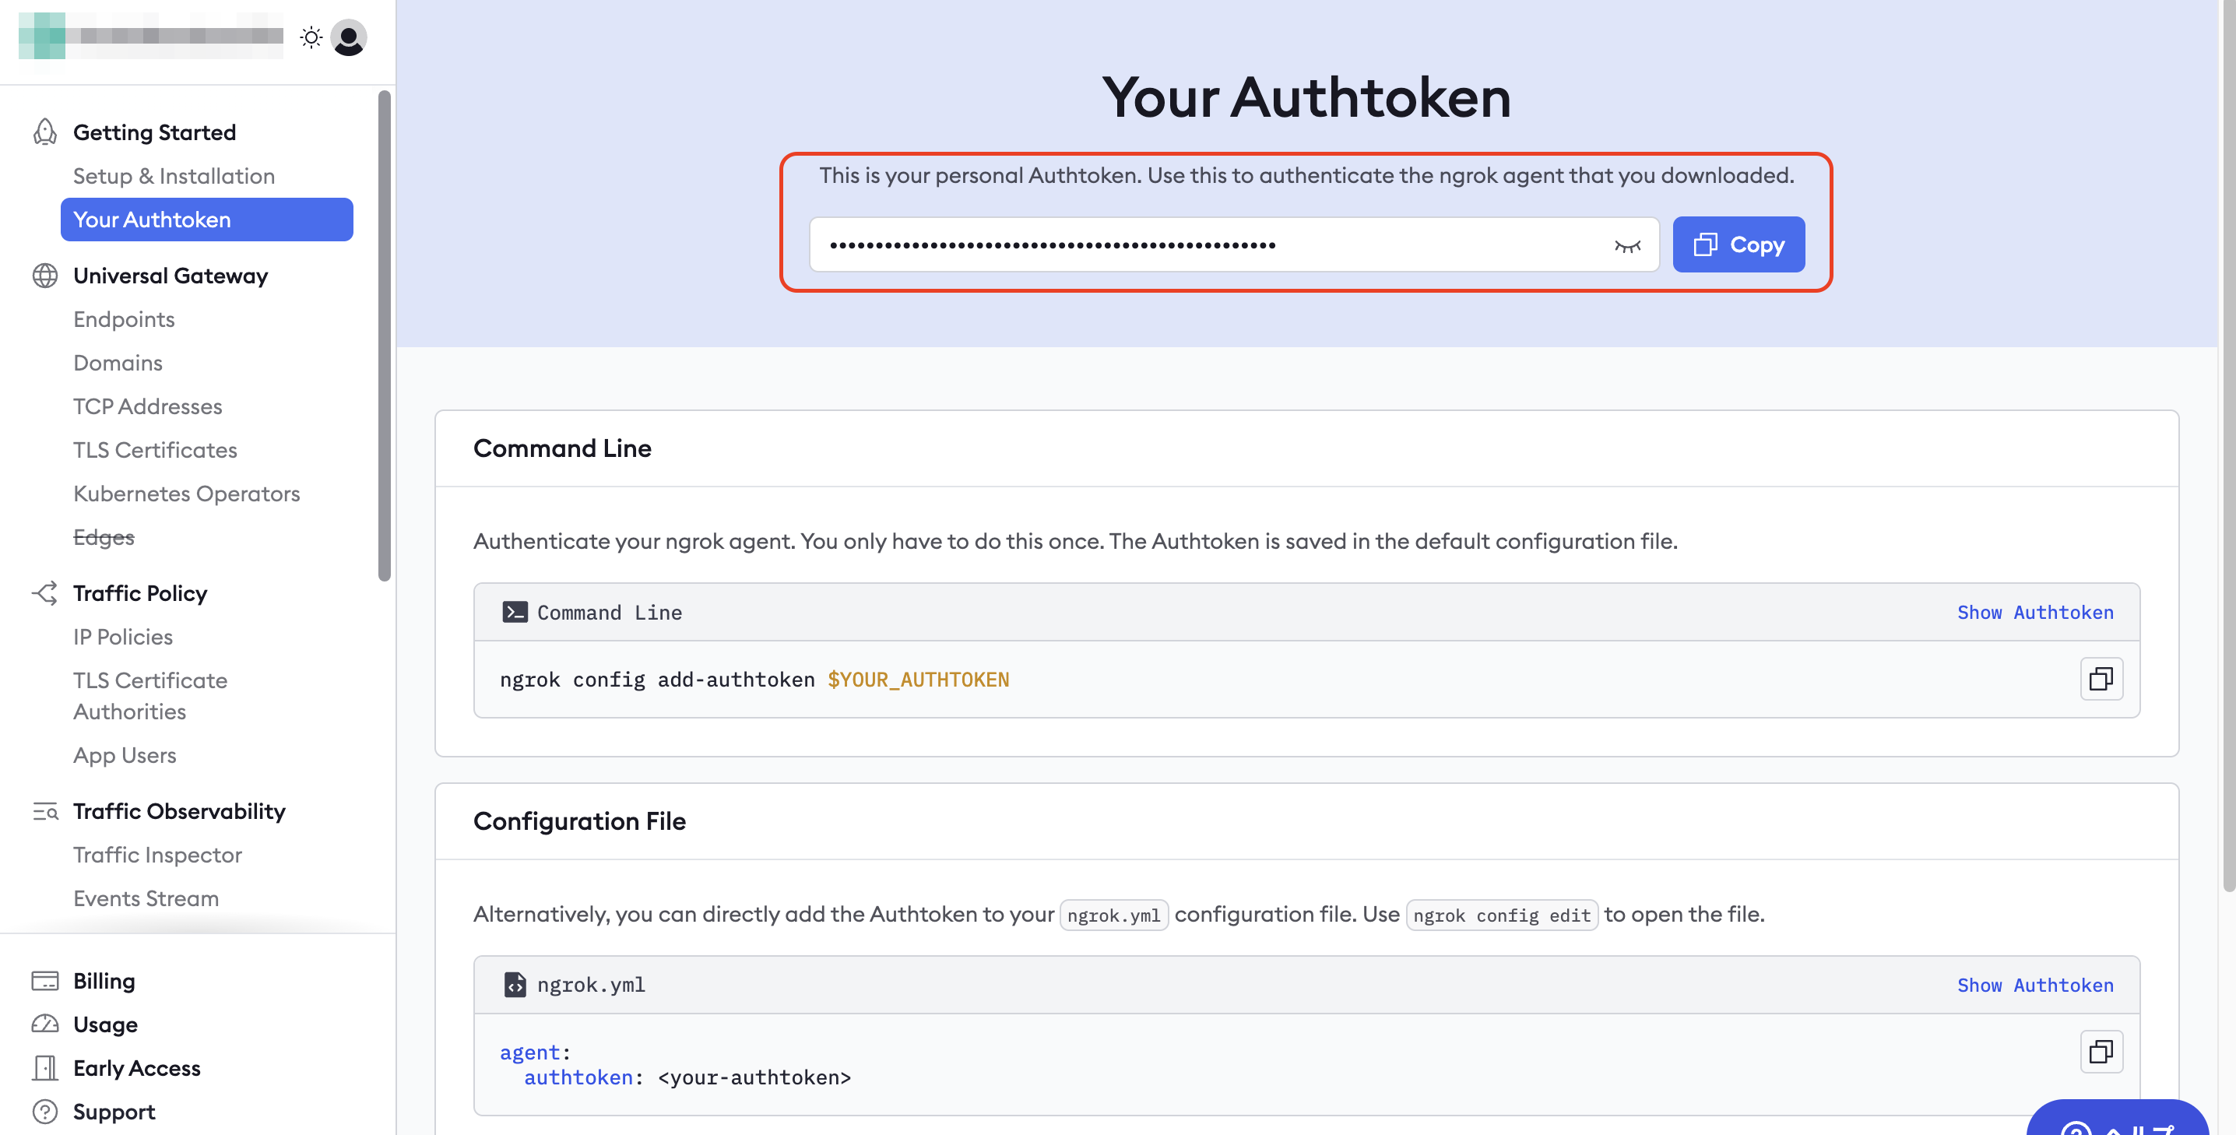2236x1135 pixels.
Task: Click the ngrok.yml file icon
Action: click(x=515, y=985)
